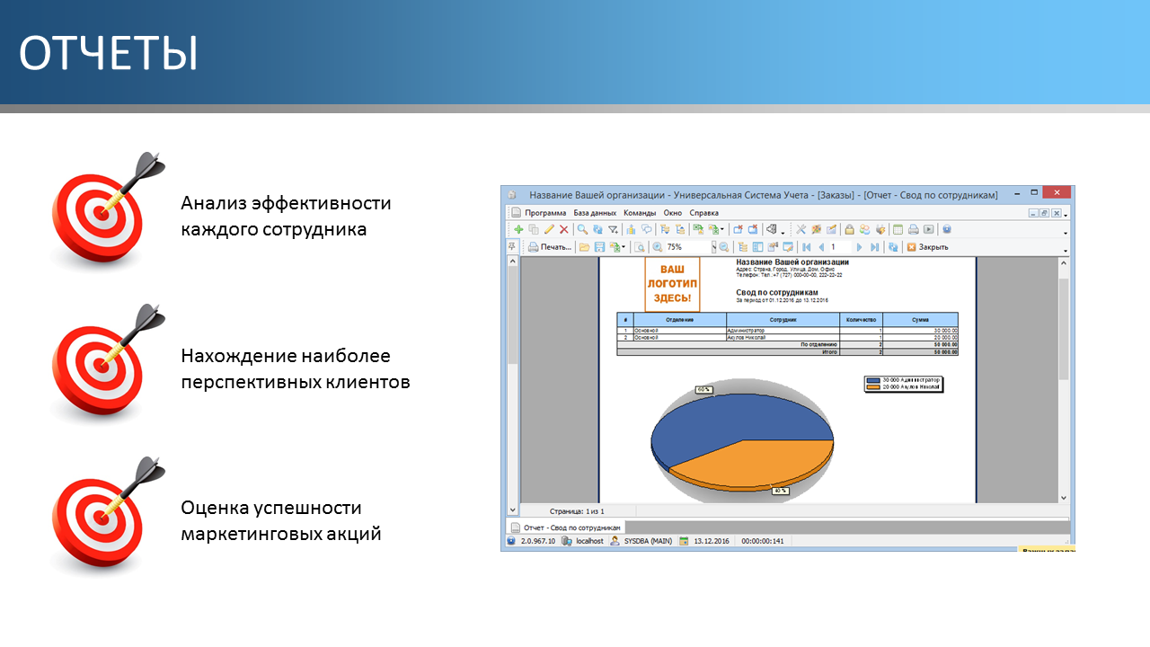Image resolution: width=1150 pixels, height=647 pixels.
Task: Click the Количество table column header
Action: 861,320
